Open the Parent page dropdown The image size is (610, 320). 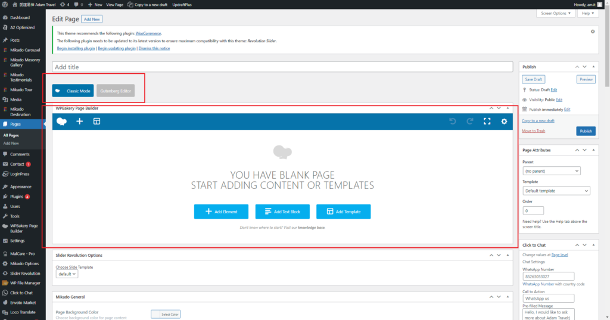tap(551, 171)
